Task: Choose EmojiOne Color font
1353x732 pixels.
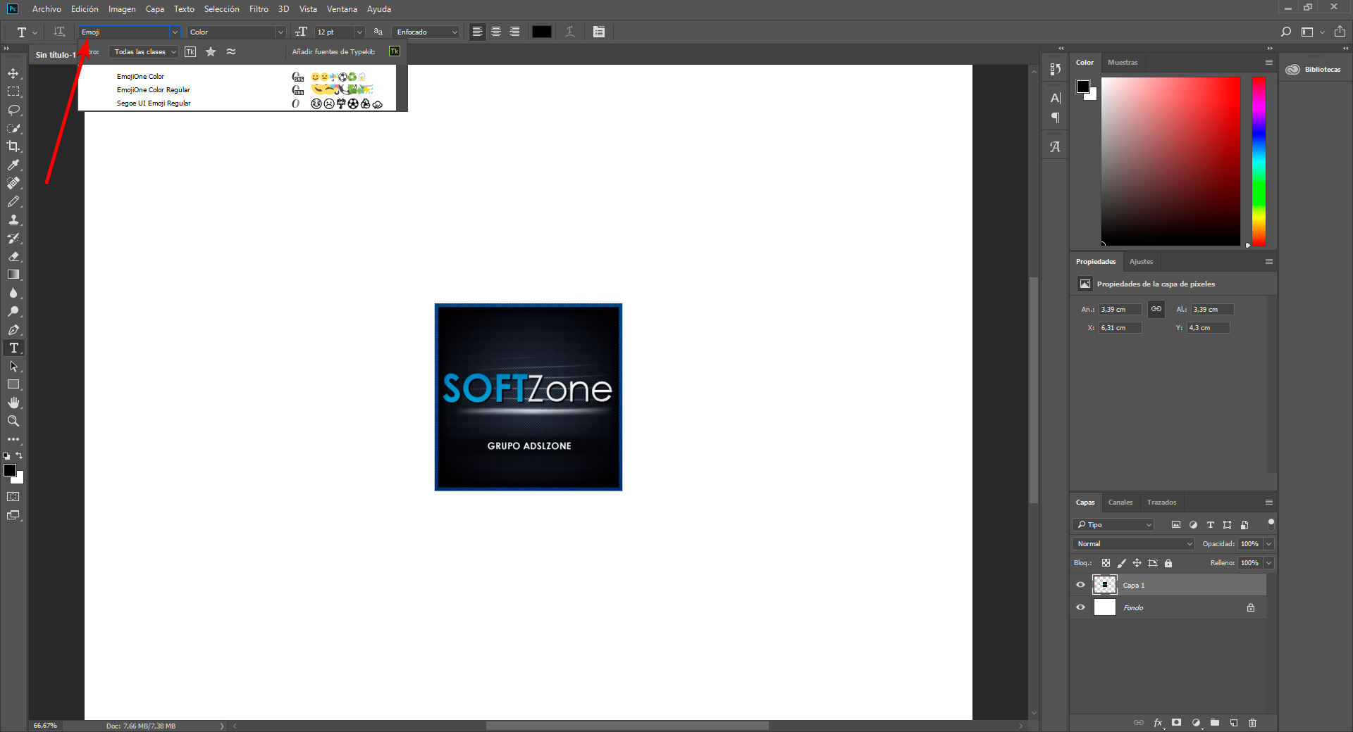Action: [x=140, y=77]
